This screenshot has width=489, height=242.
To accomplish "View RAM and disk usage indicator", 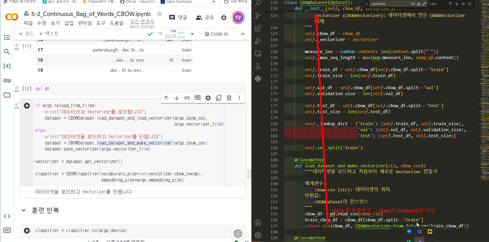I will [175, 34].
